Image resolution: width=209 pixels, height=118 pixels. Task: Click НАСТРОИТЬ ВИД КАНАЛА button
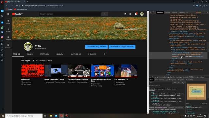[96, 47]
